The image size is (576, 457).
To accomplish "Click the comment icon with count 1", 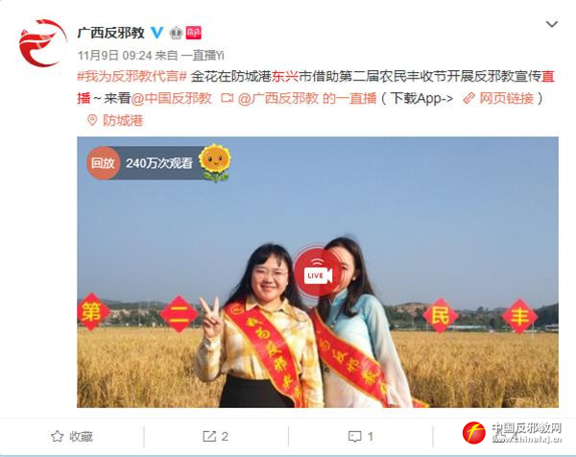I will click(x=360, y=437).
